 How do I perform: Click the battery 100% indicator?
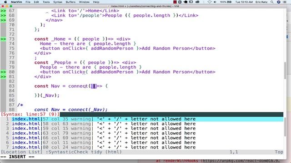tap(226, 2)
